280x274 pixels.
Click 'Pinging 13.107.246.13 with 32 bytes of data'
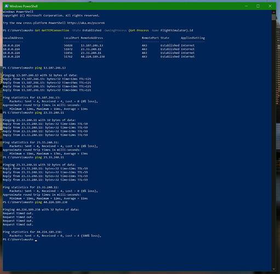[x=40, y=75]
